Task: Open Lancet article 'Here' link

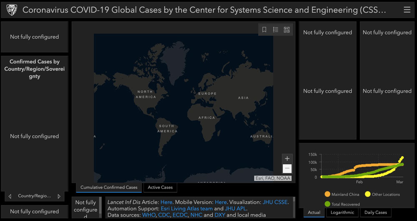Action: coord(166,202)
